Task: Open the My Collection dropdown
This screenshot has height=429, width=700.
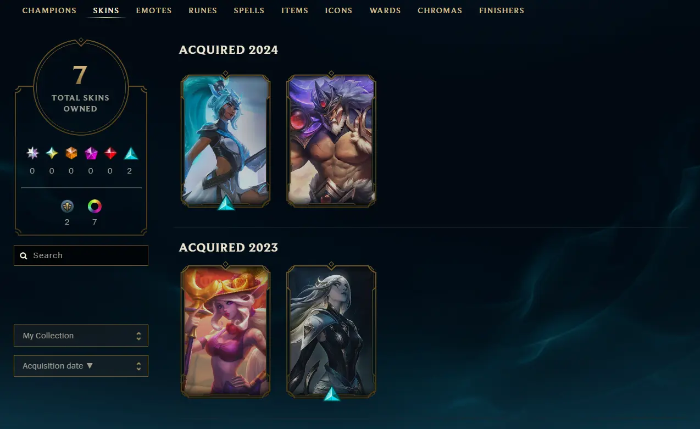Action: click(81, 336)
